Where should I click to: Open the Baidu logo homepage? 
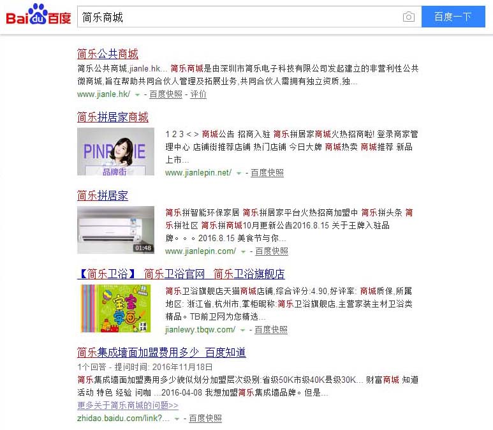[x=38, y=15]
